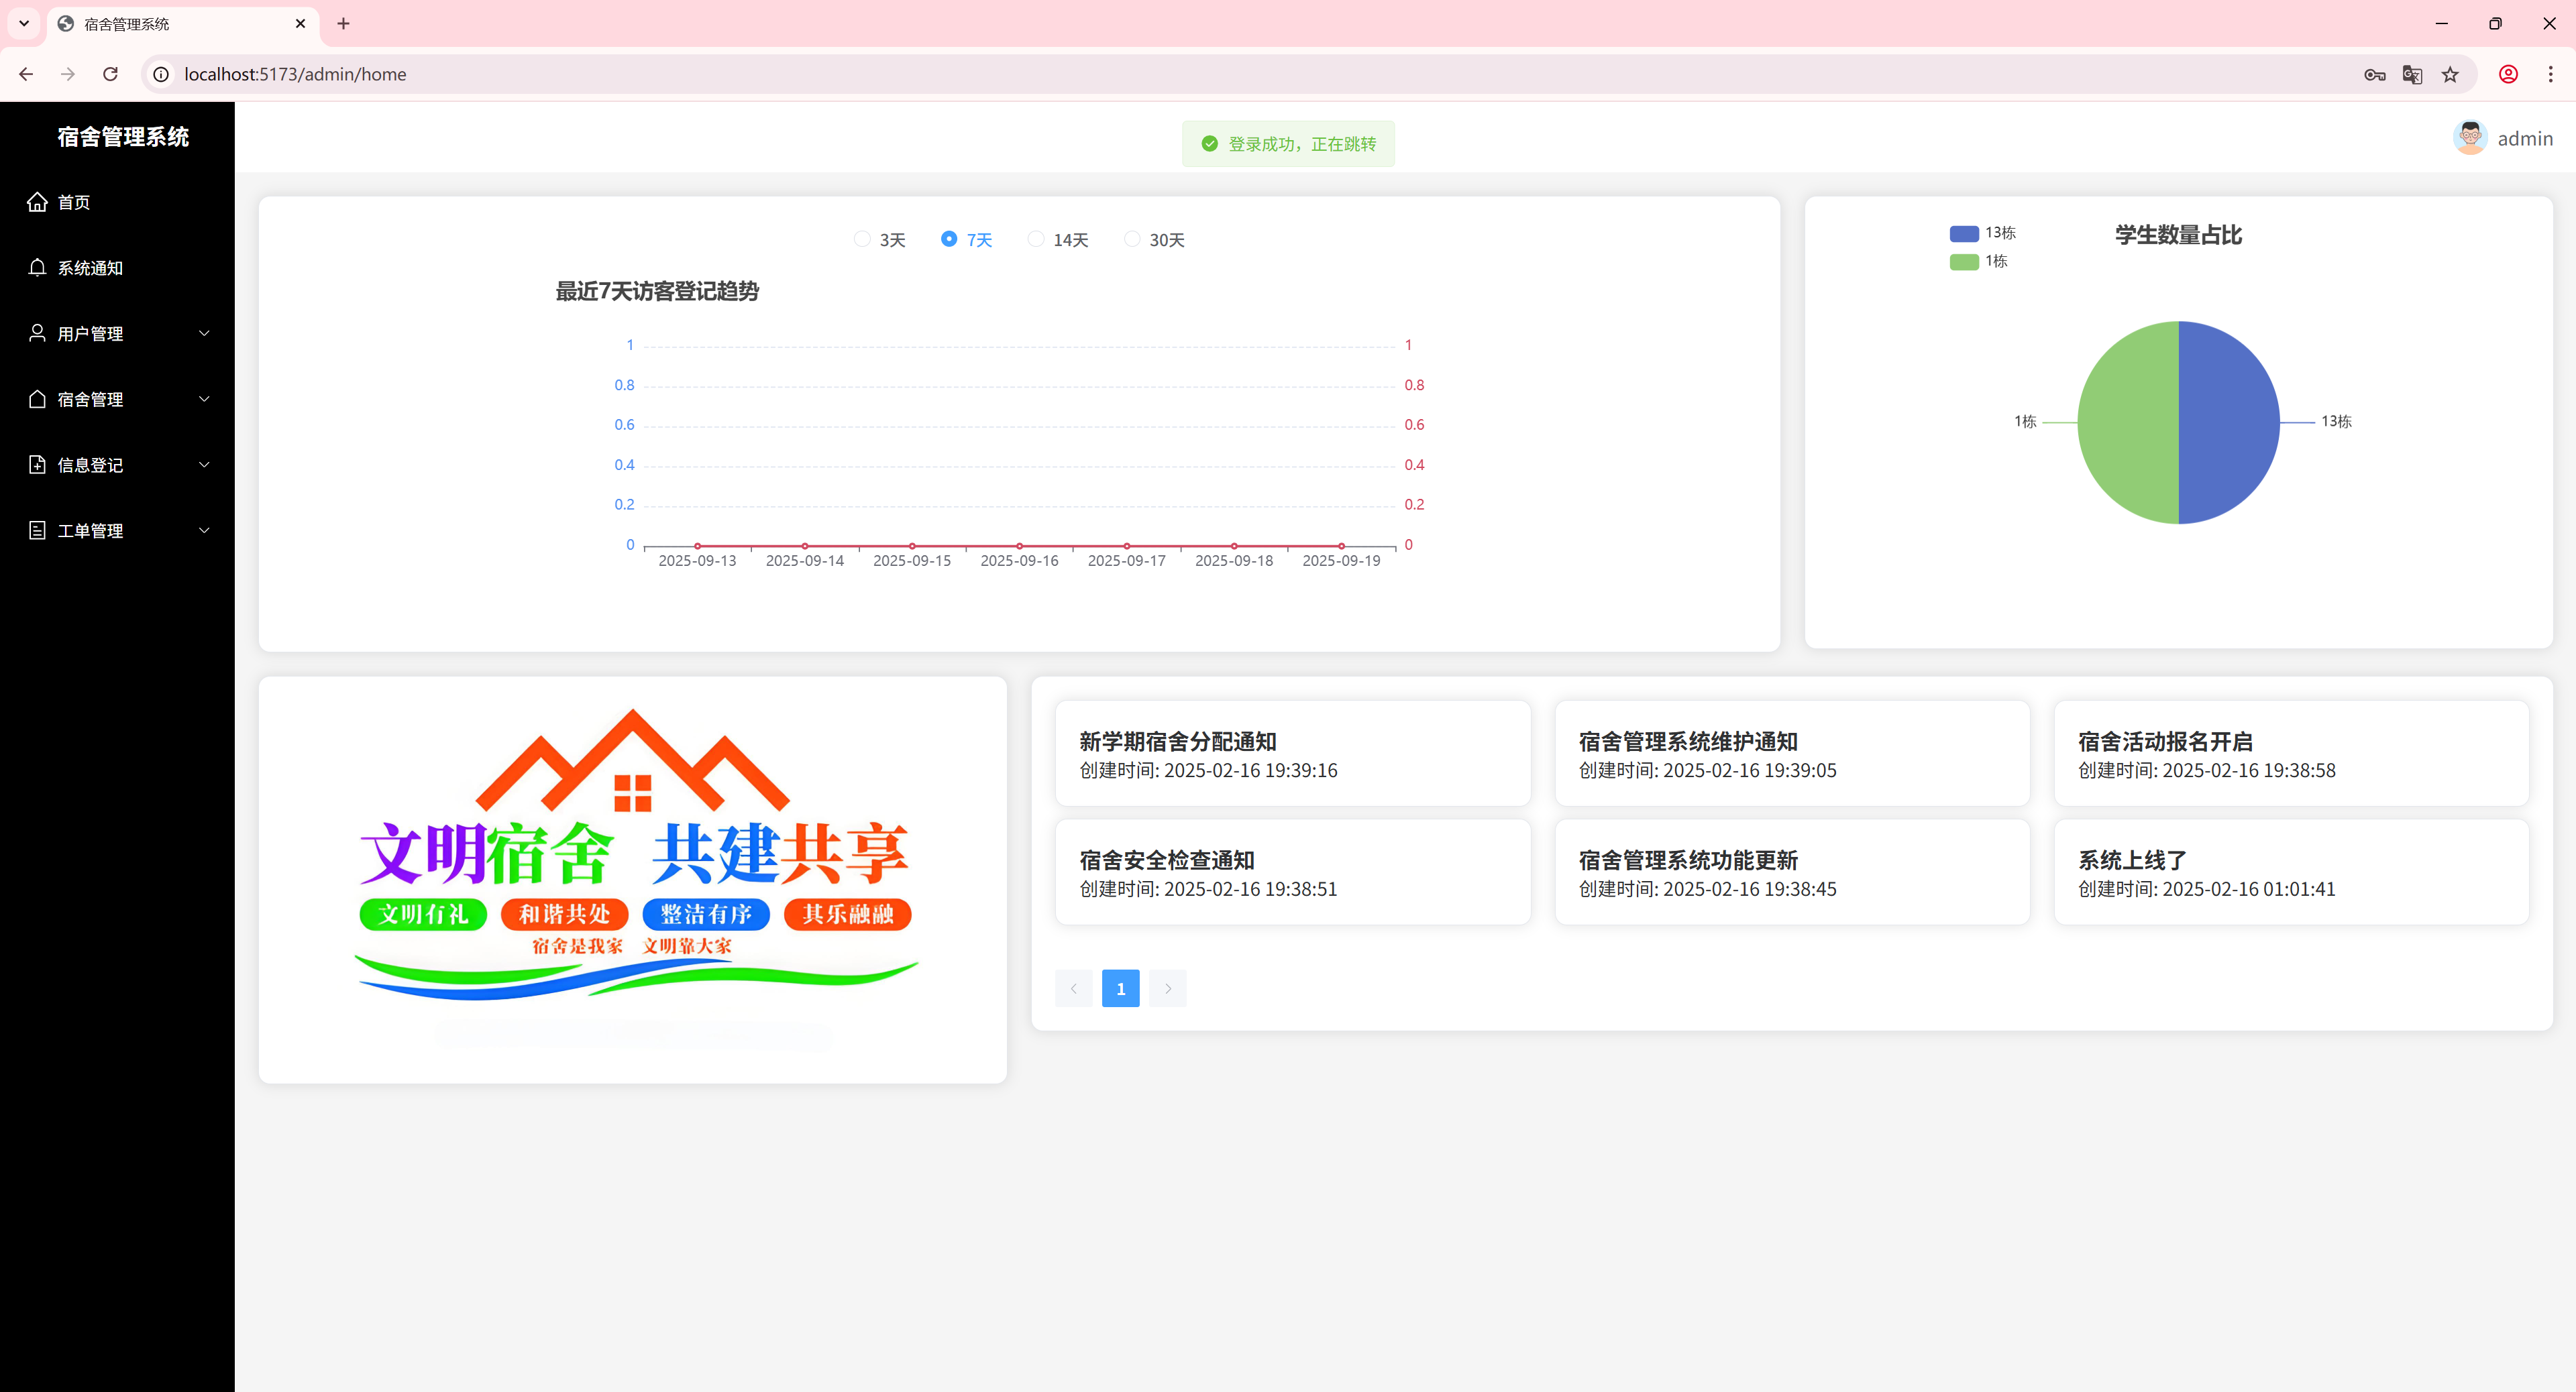
Task: Click the browser reload icon
Action: tap(111, 74)
